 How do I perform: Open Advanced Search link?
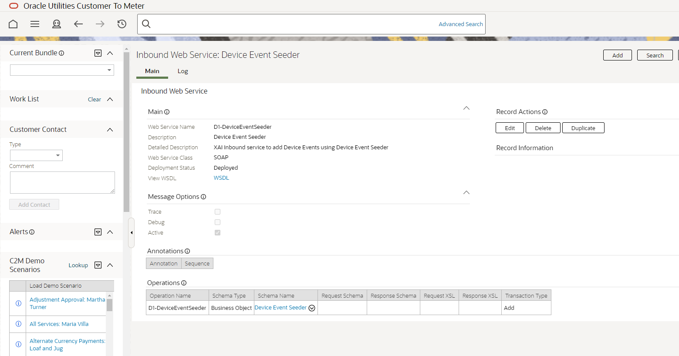coord(461,24)
